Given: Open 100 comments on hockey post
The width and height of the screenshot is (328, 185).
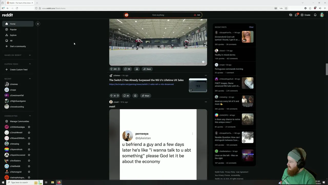Looking at the screenshot, I should pyautogui.click(x=127, y=69).
